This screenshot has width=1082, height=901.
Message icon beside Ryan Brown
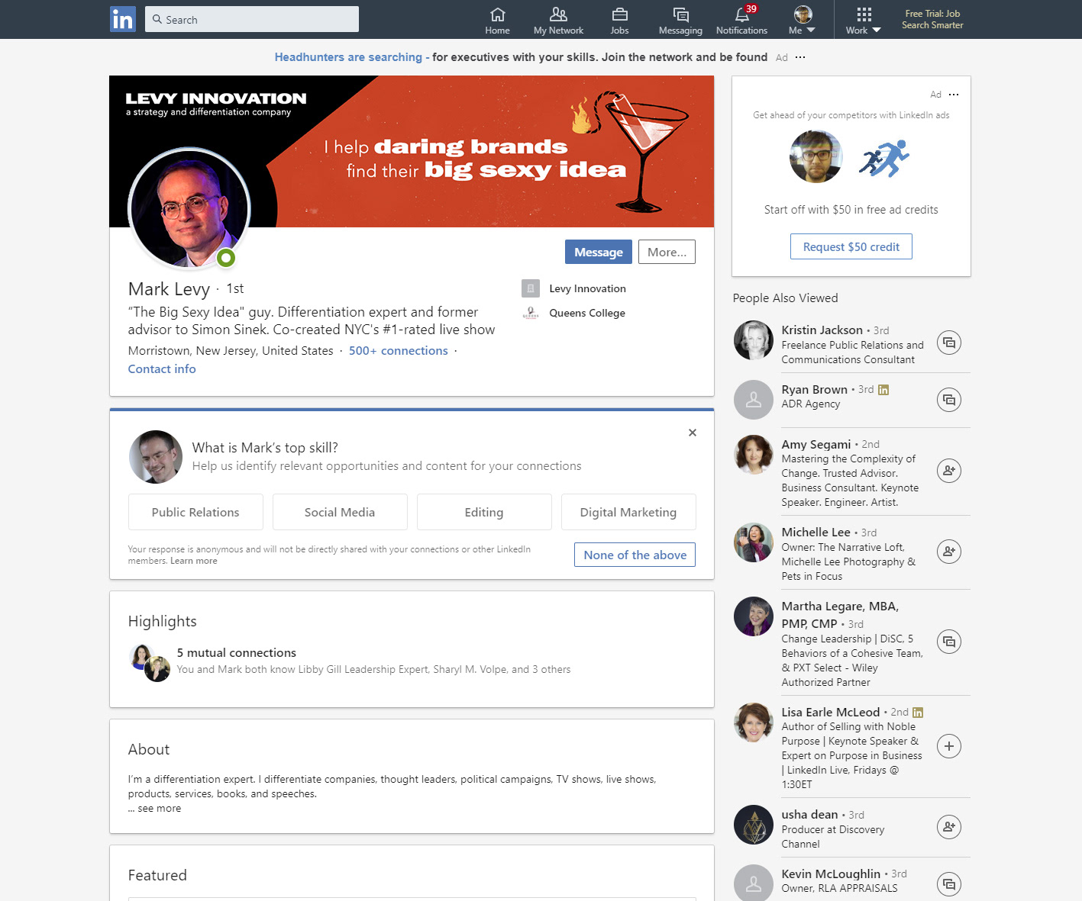coord(949,400)
